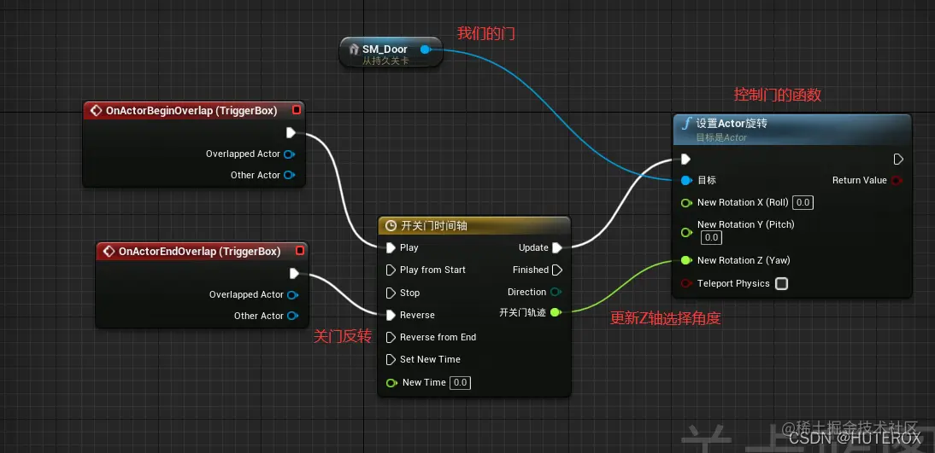Select the 开关门时间轴 timeline node title
This screenshot has height=453, width=935.
pos(434,225)
